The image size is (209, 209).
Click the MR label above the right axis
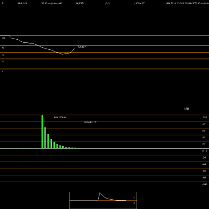click(186, 109)
